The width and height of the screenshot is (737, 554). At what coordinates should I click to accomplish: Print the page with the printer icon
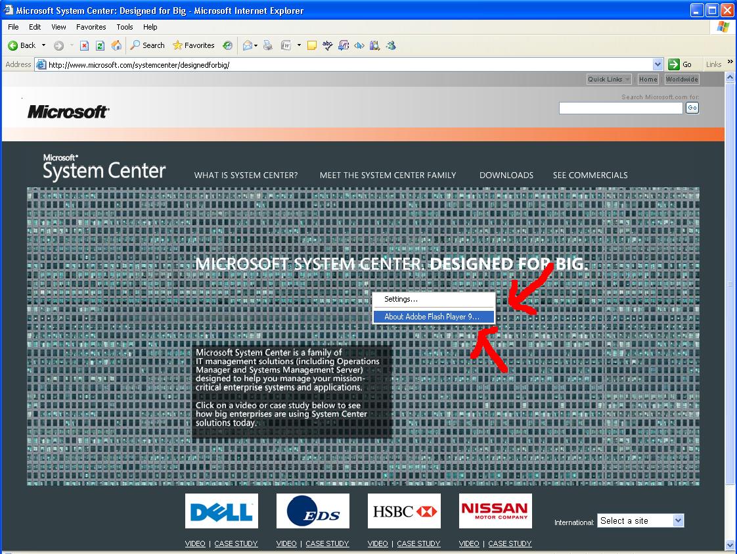(x=268, y=45)
